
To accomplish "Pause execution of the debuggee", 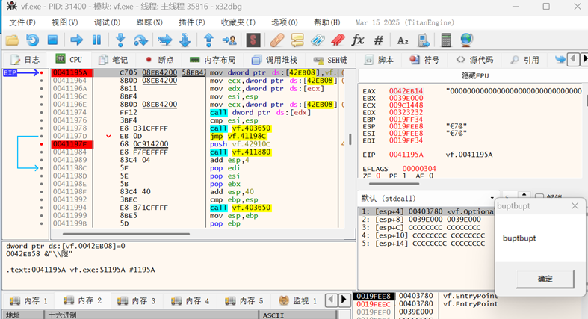I will tap(96, 40).
